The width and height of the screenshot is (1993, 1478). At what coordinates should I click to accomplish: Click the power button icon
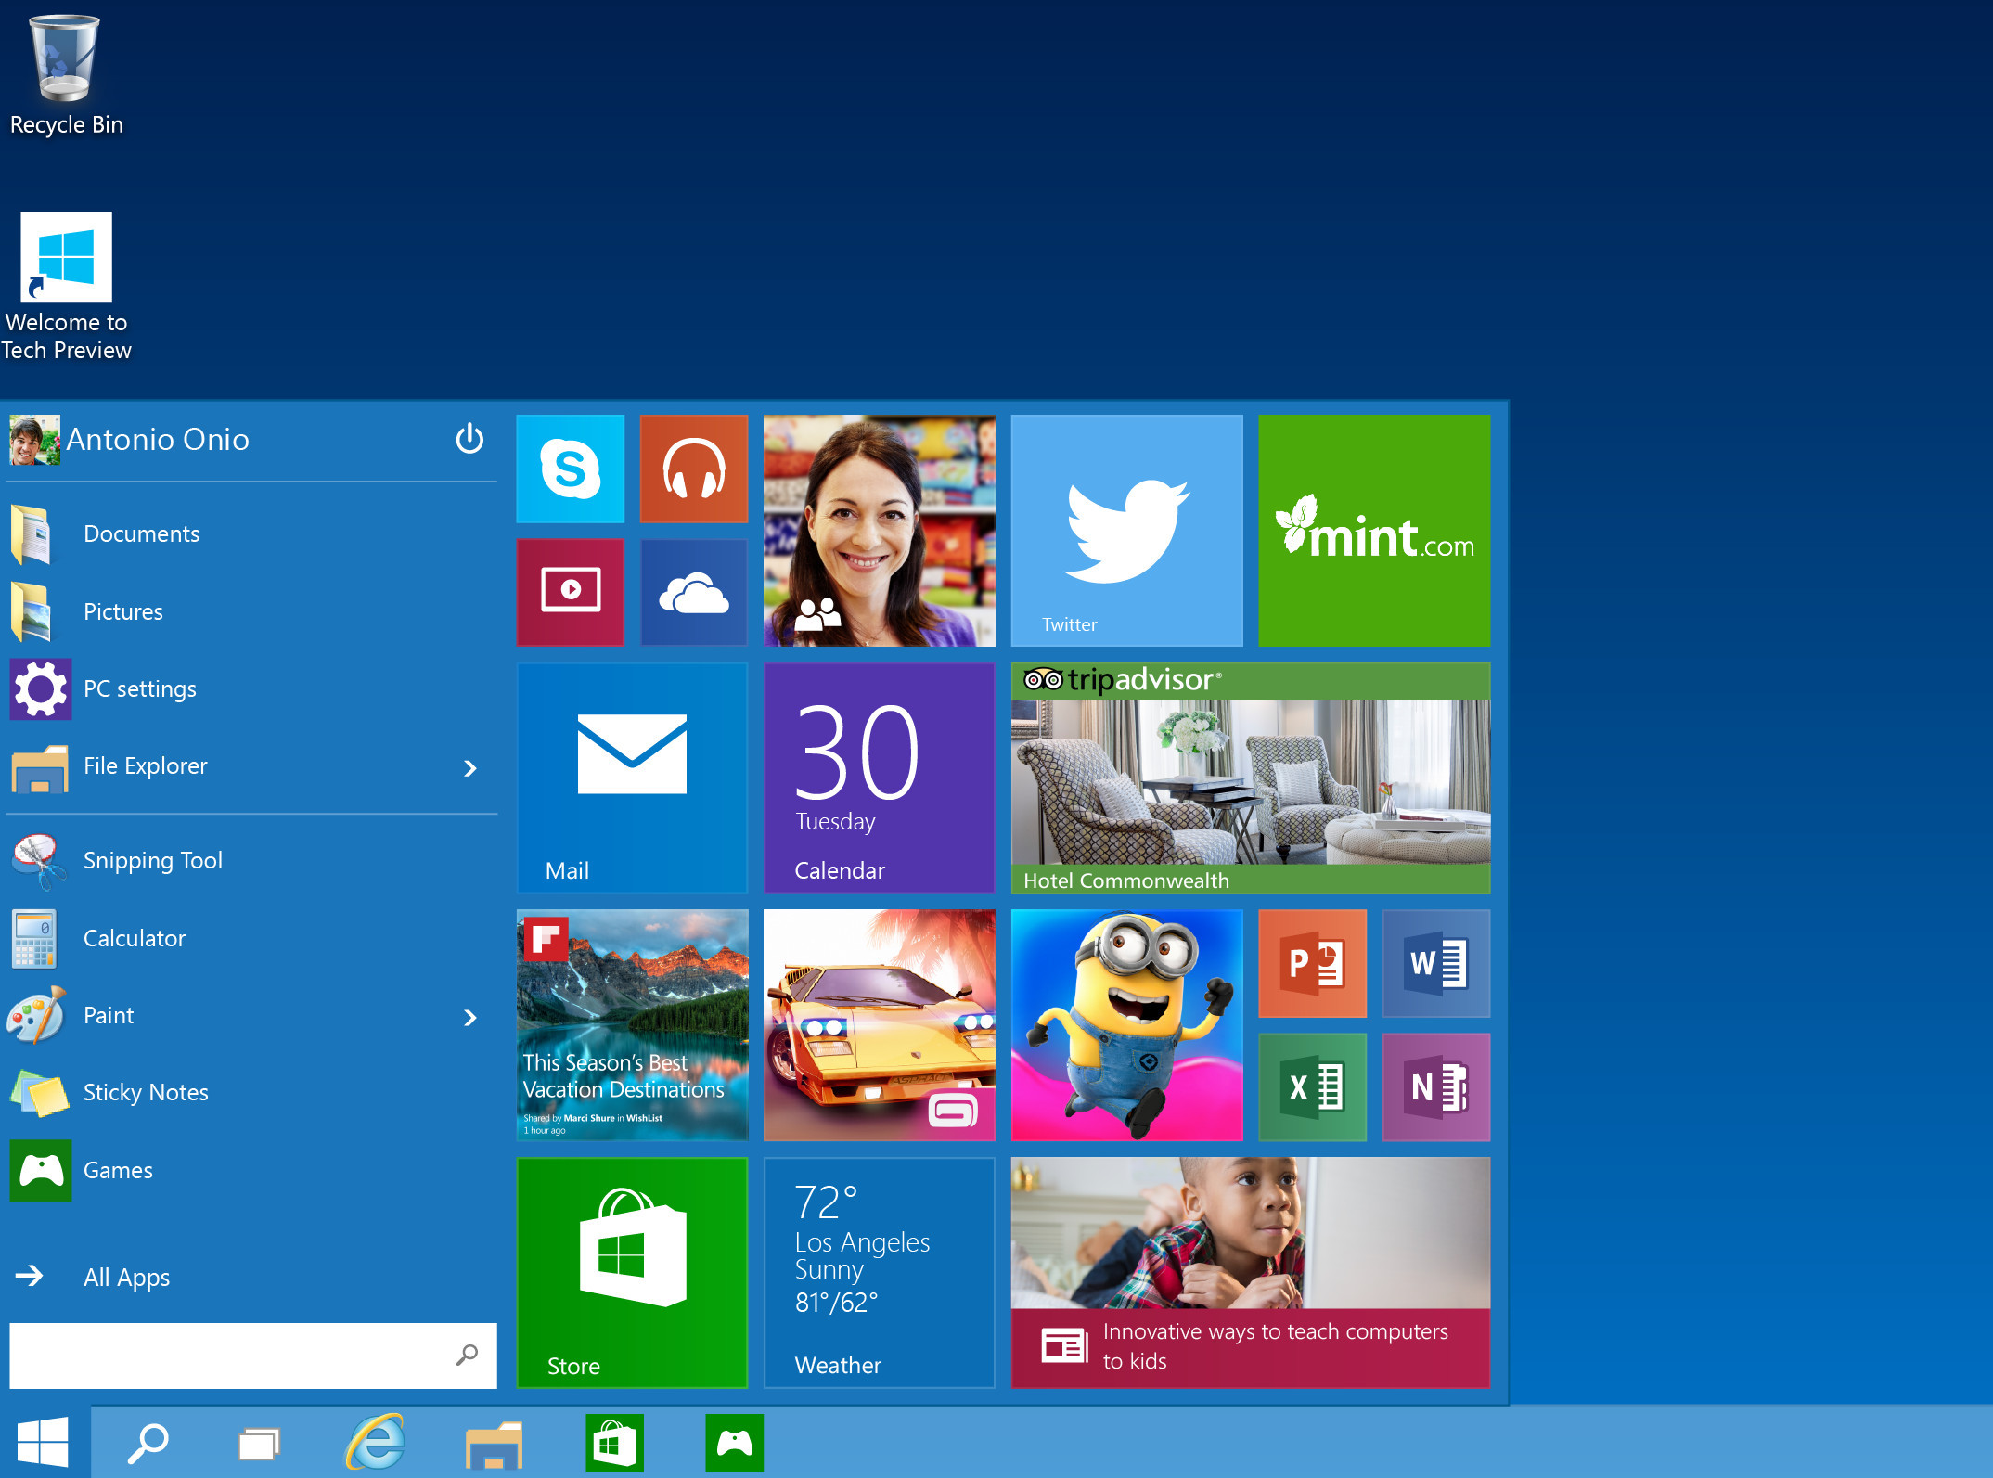click(x=469, y=438)
